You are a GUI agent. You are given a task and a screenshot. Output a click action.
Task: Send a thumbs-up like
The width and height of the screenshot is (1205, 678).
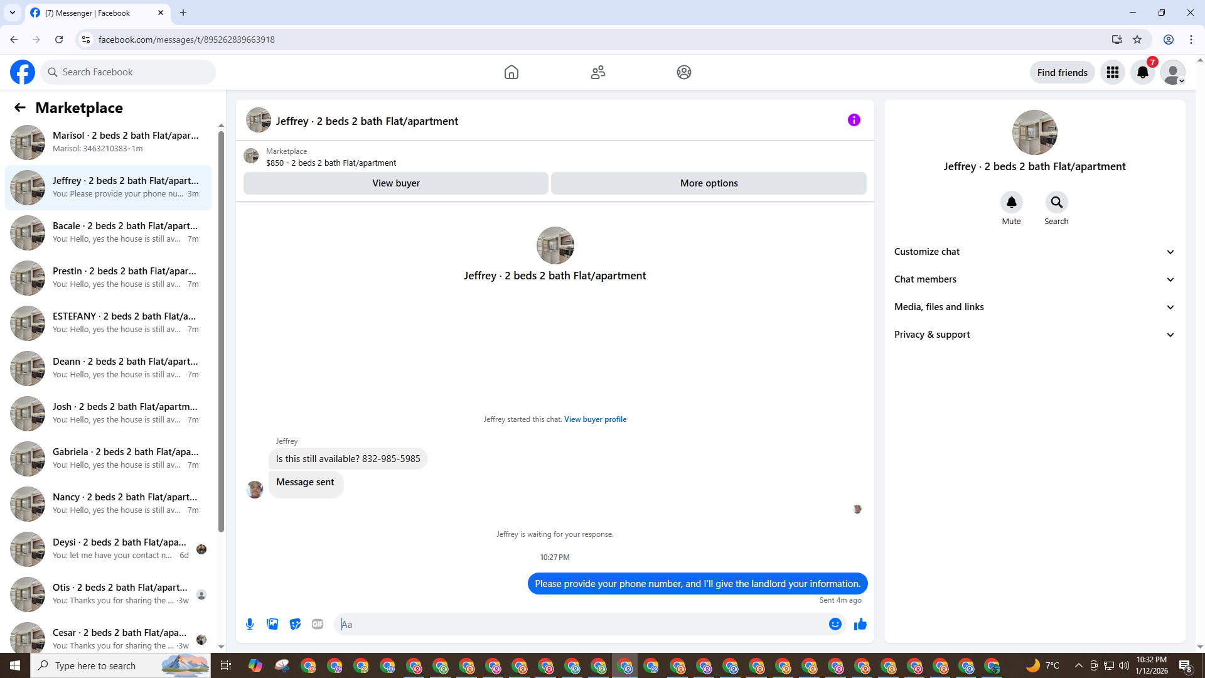pyautogui.click(x=860, y=624)
